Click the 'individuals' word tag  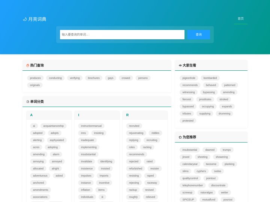[87, 197]
